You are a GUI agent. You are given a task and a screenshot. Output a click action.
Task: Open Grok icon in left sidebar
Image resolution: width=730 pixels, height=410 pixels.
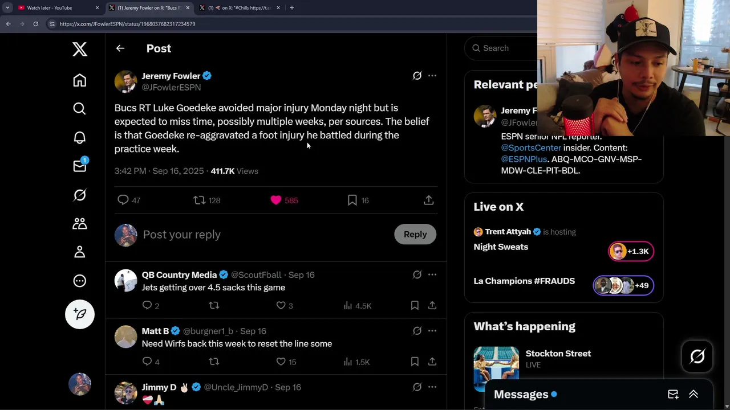pos(80,195)
